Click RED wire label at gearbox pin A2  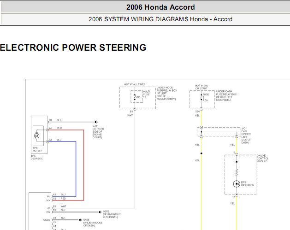click(x=59, y=128)
